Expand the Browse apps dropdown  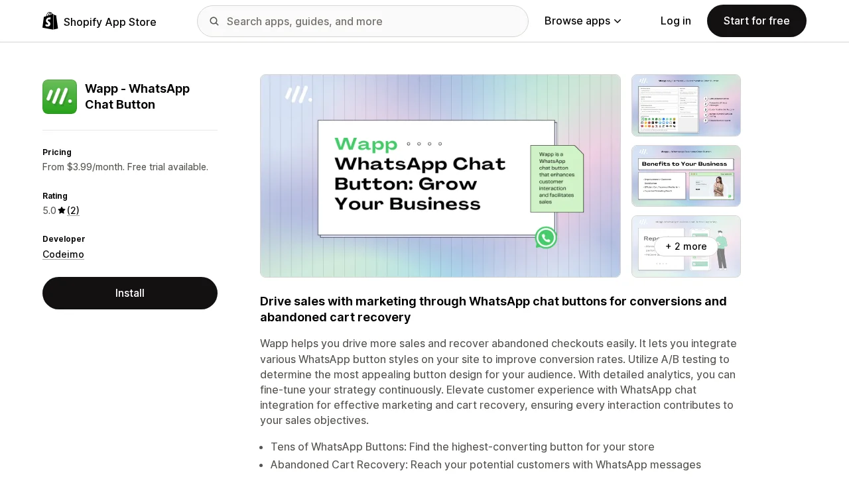[x=583, y=21]
